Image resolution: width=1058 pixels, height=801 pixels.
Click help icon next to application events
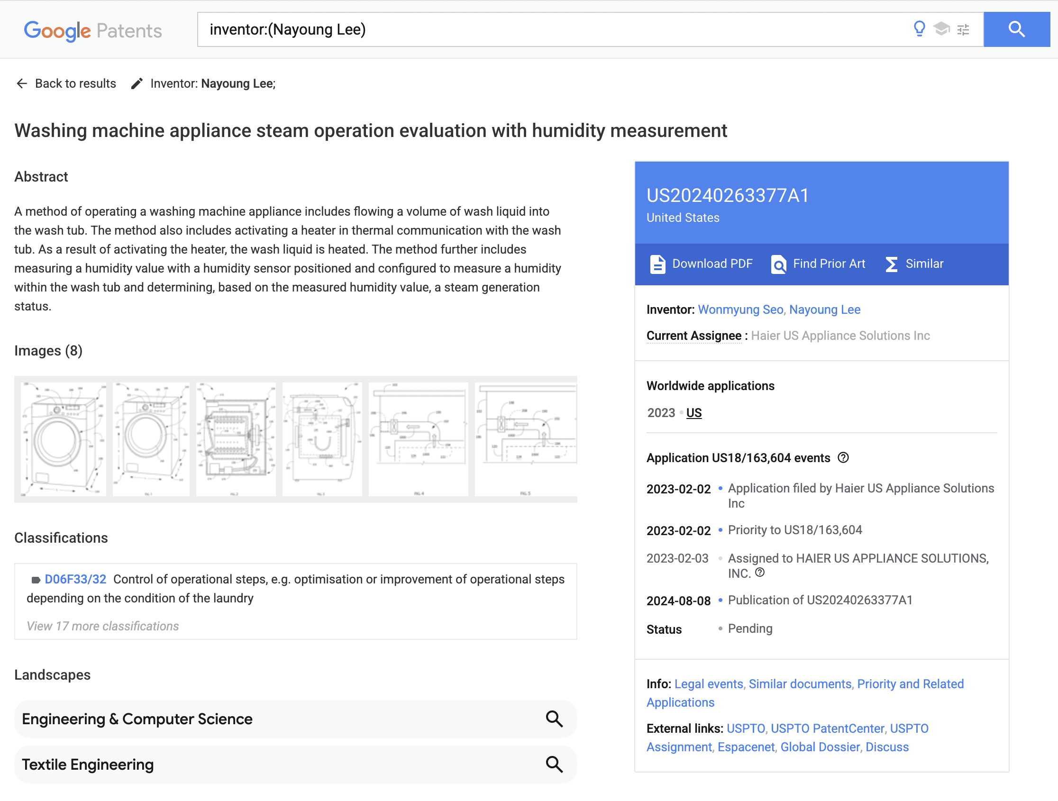(843, 458)
